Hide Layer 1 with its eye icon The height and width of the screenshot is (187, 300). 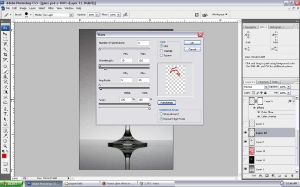[245, 169]
